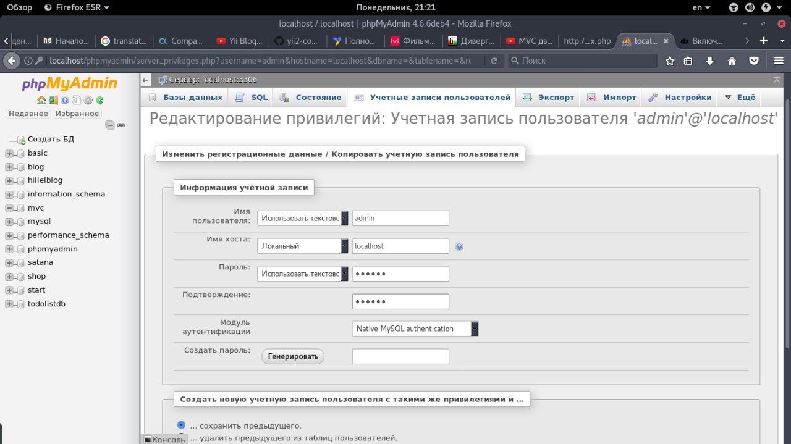Click the Недавнее button

pyautogui.click(x=28, y=114)
